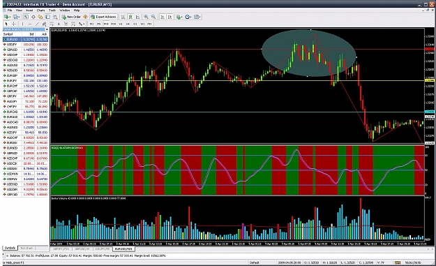Toggle the Data Window icon

tap(33, 17)
